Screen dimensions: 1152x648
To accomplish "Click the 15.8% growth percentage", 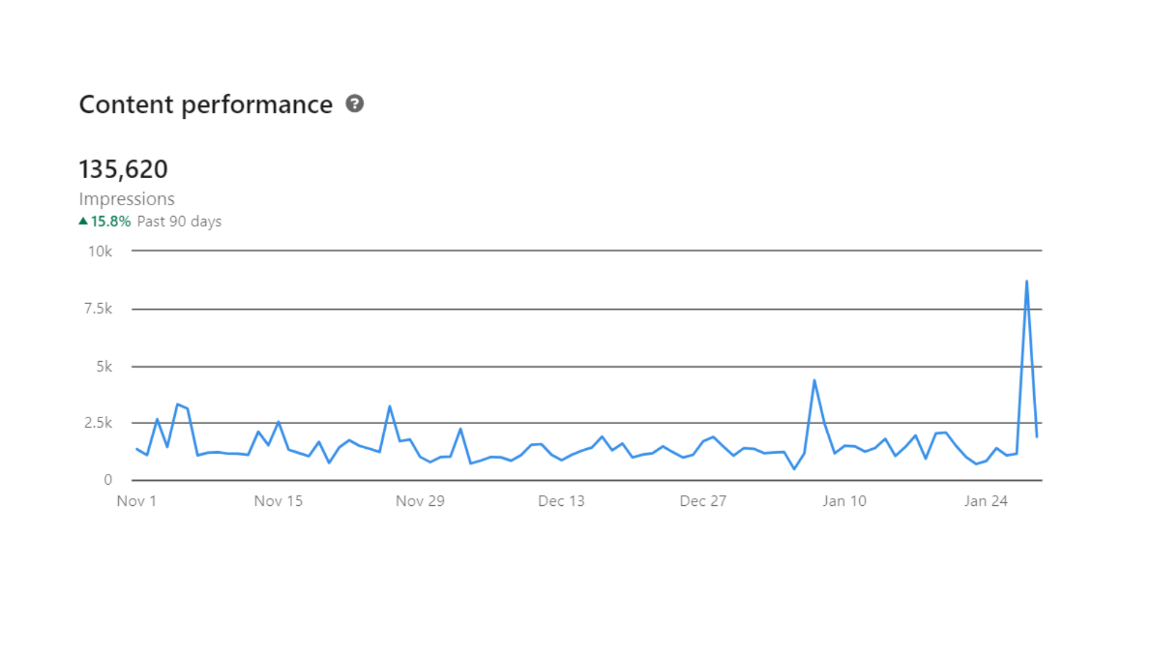I will (x=111, y=221).
